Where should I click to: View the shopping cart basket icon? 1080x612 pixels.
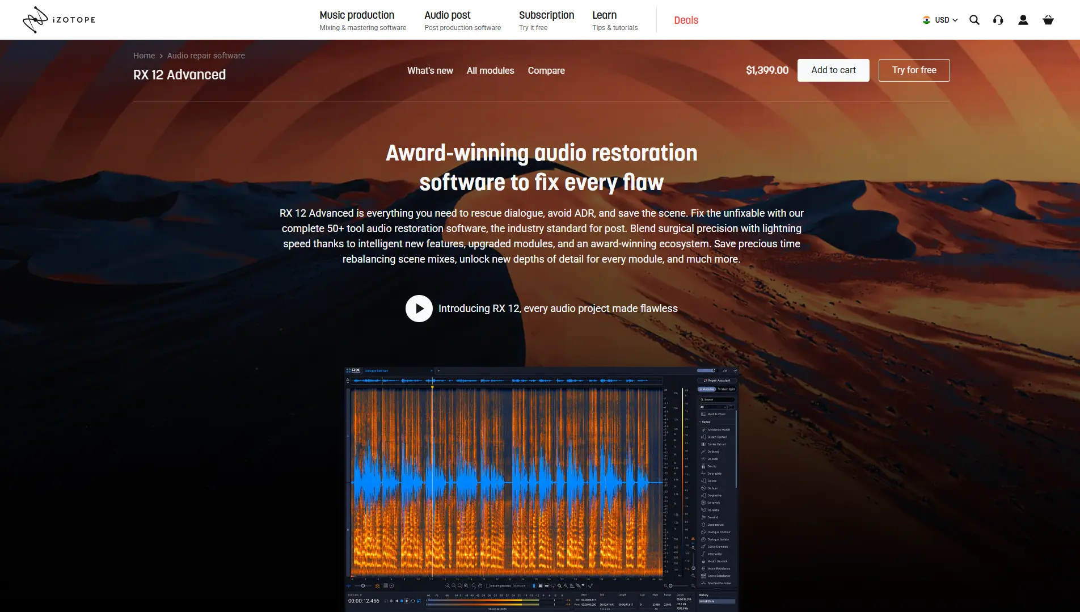click(1048, 20)
